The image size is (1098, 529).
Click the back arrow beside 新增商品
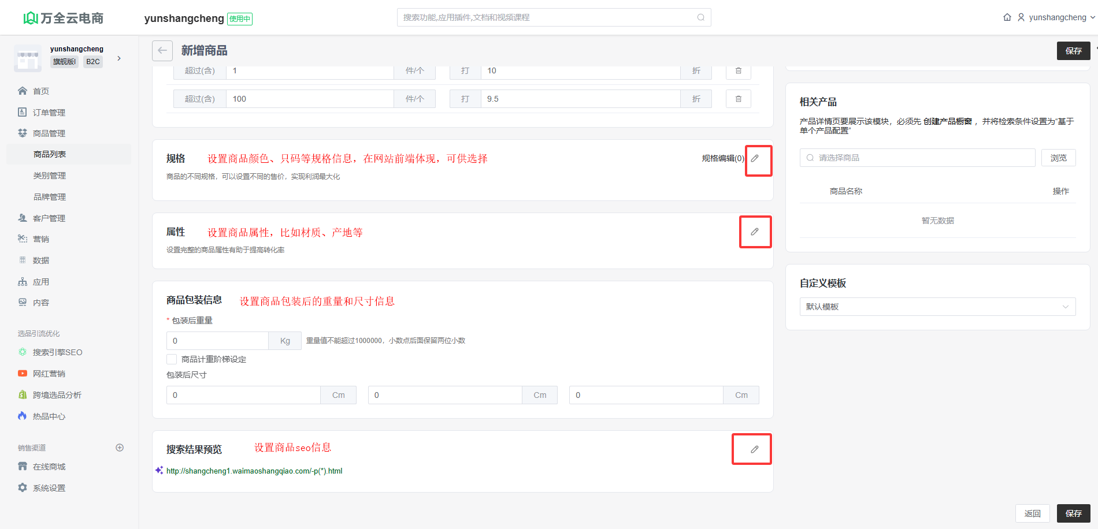coord(162,51)
